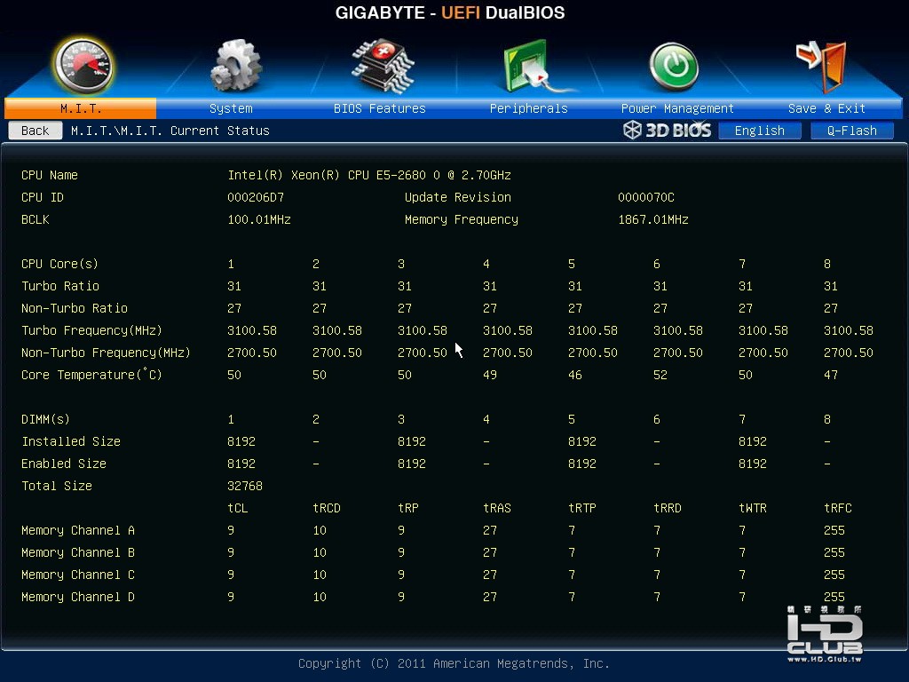Select the CPU ID value 000206D7
Screen dimensions: 909x682
tap(256, 197)
